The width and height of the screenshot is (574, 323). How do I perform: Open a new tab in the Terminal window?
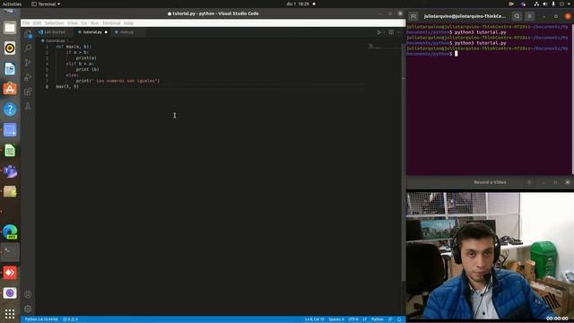(x=413, y=16)
